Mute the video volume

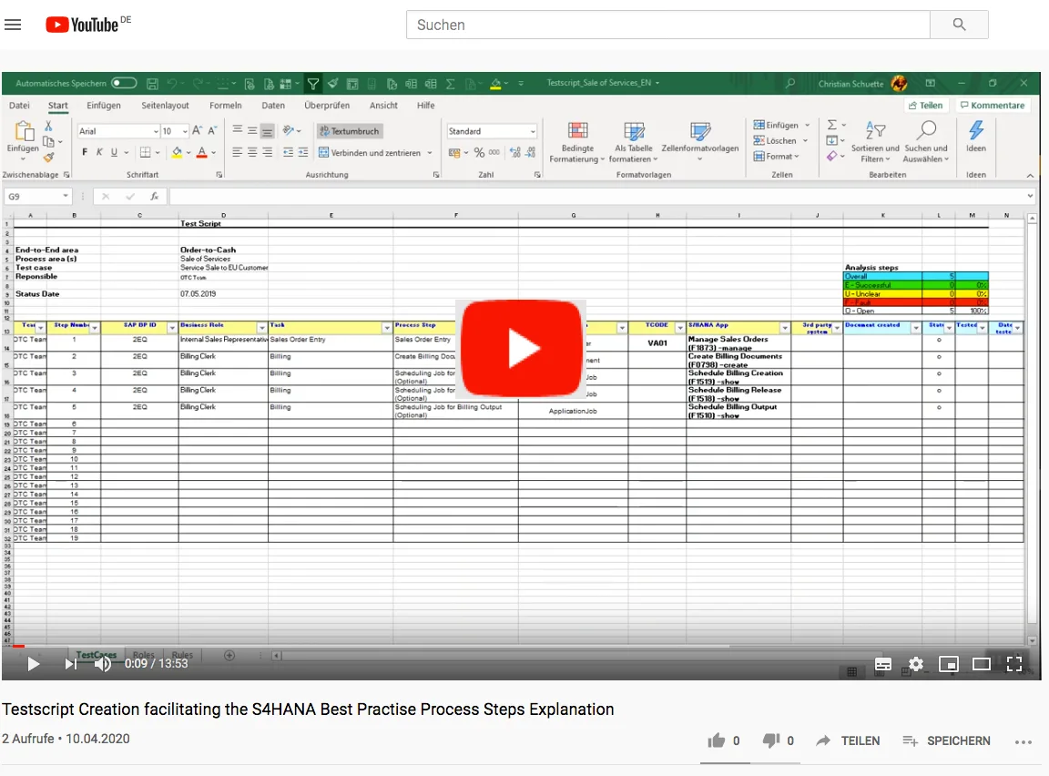pyautogui.click(x=102, y=664)
